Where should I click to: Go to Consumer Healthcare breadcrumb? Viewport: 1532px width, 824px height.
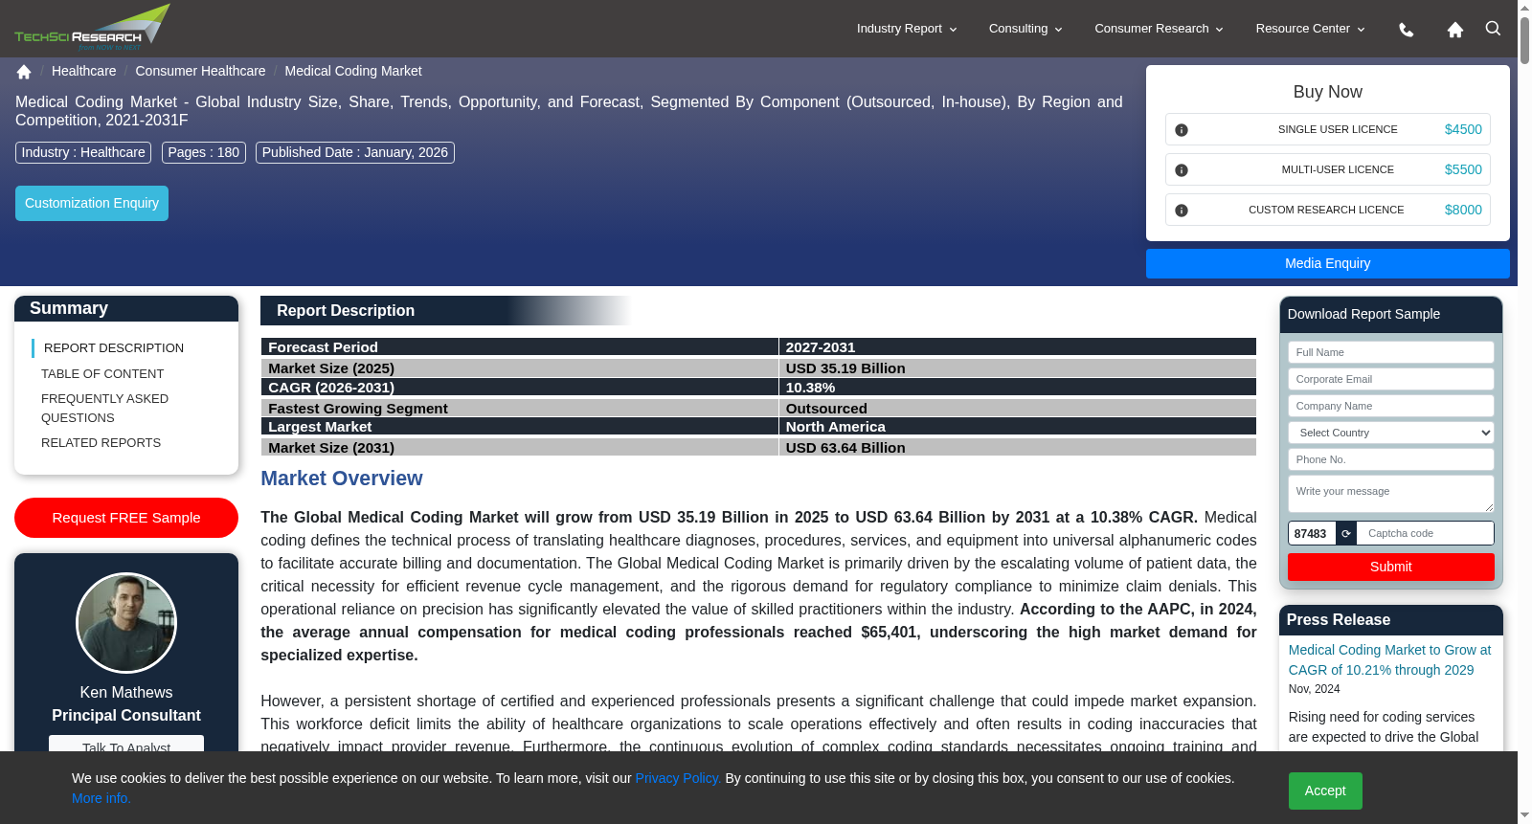(x=200, y=71)
